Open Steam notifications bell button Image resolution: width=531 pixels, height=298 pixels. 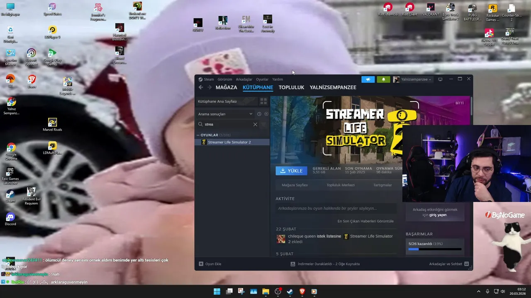(x=383, y=79)
